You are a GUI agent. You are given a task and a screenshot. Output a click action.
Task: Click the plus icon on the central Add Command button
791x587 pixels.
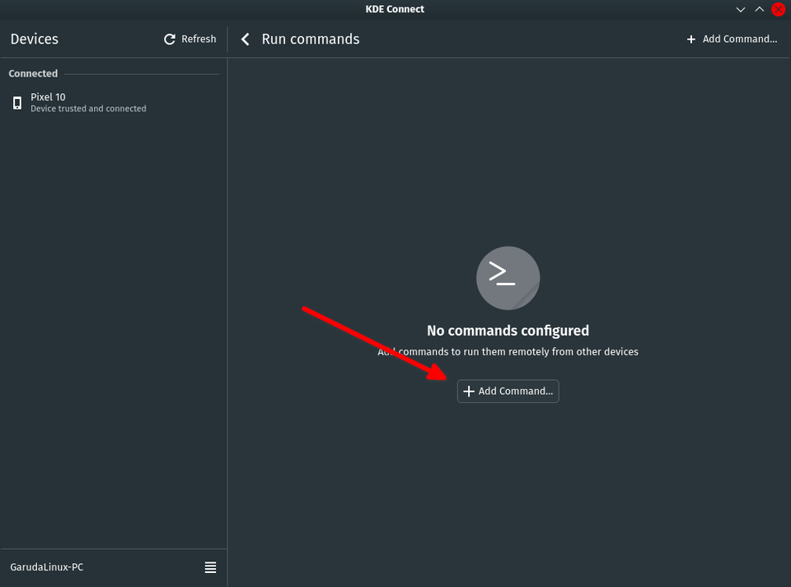469,391
